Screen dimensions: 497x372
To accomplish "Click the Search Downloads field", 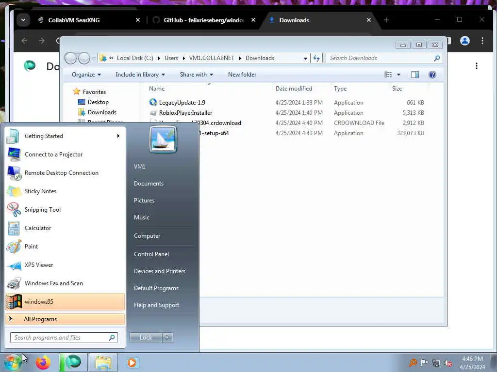I will (384, 58).
